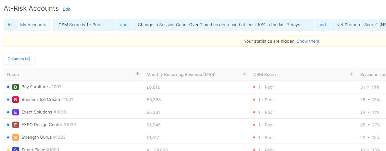Click the first 'and' filter connector
This screenshot has width=386, height=151.
(x=124, y=25)
